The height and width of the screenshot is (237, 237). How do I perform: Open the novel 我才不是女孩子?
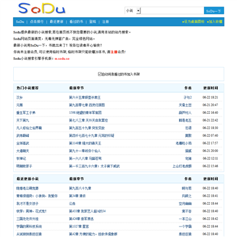pyautogui.click(x=28, y=203)
